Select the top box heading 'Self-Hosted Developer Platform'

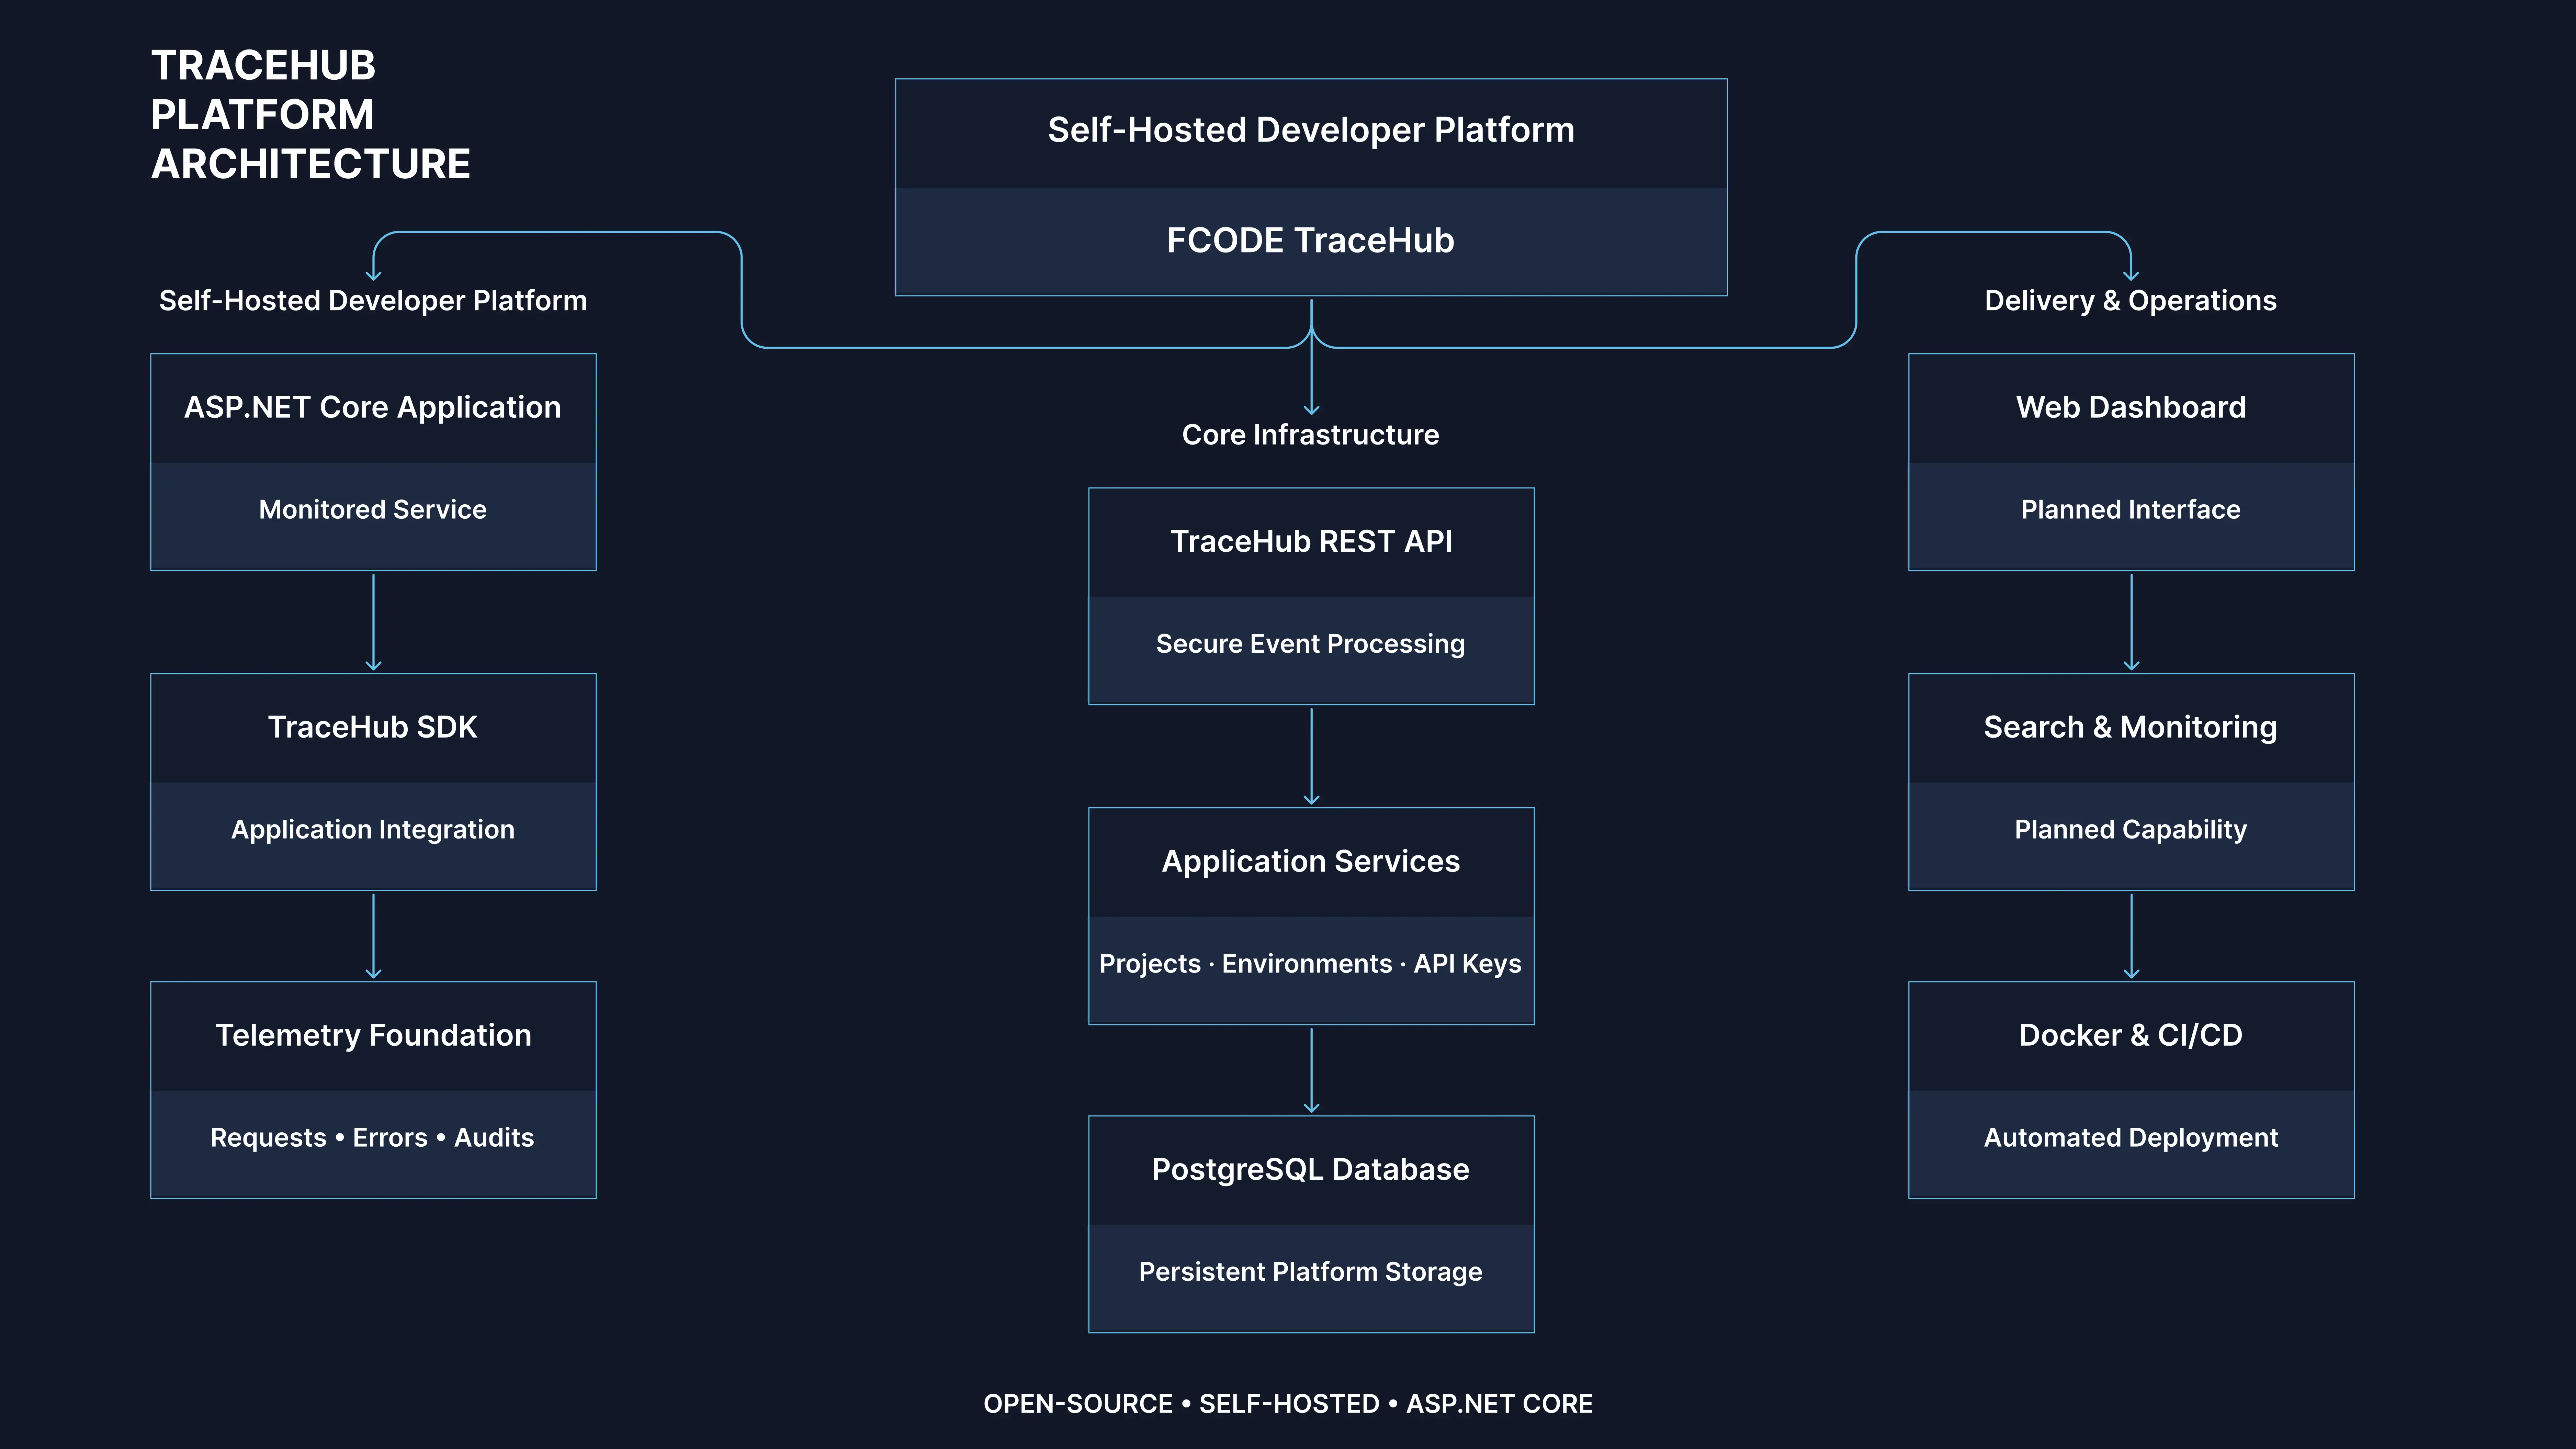click(1311, 130)
